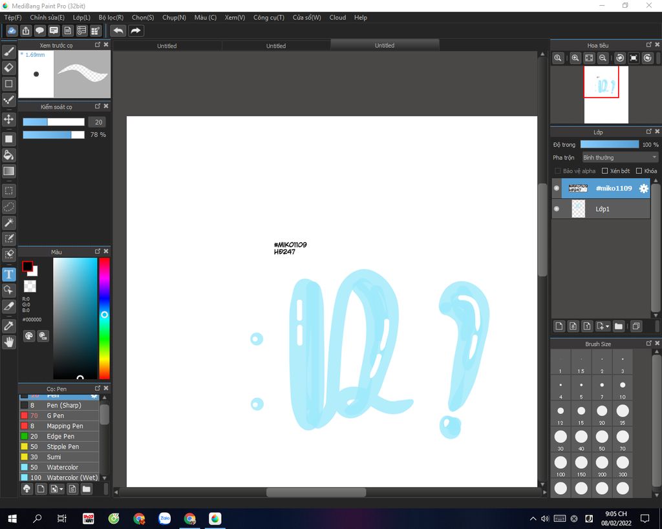Screen dimensions: 662x529
Task: Select the Magic Wand tool
Action: (x=8, y=222)
